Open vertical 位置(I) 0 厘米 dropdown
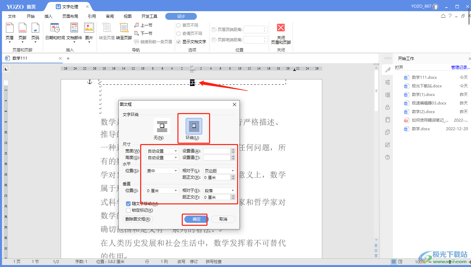 pos(162,191)
